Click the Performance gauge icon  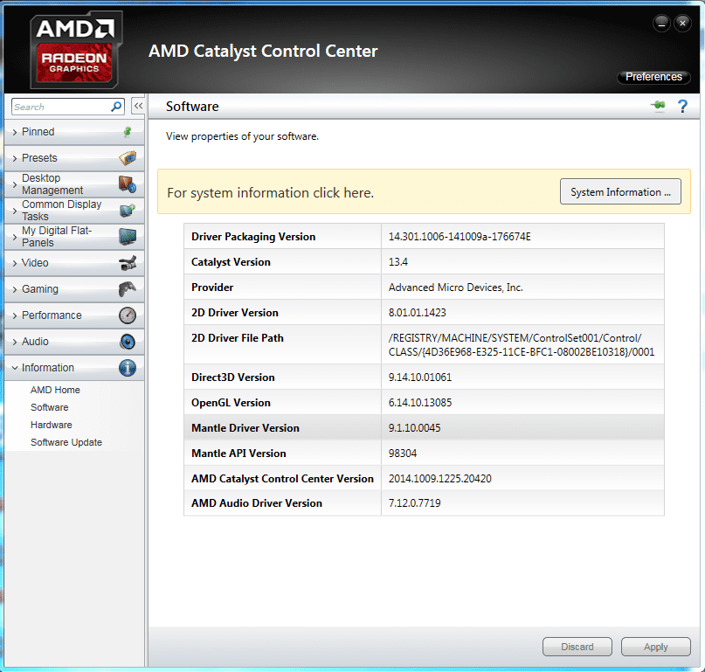tap(128, 315)
